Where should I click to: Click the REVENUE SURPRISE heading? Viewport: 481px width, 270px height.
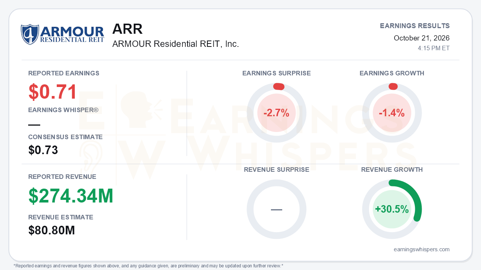[277, 169]
